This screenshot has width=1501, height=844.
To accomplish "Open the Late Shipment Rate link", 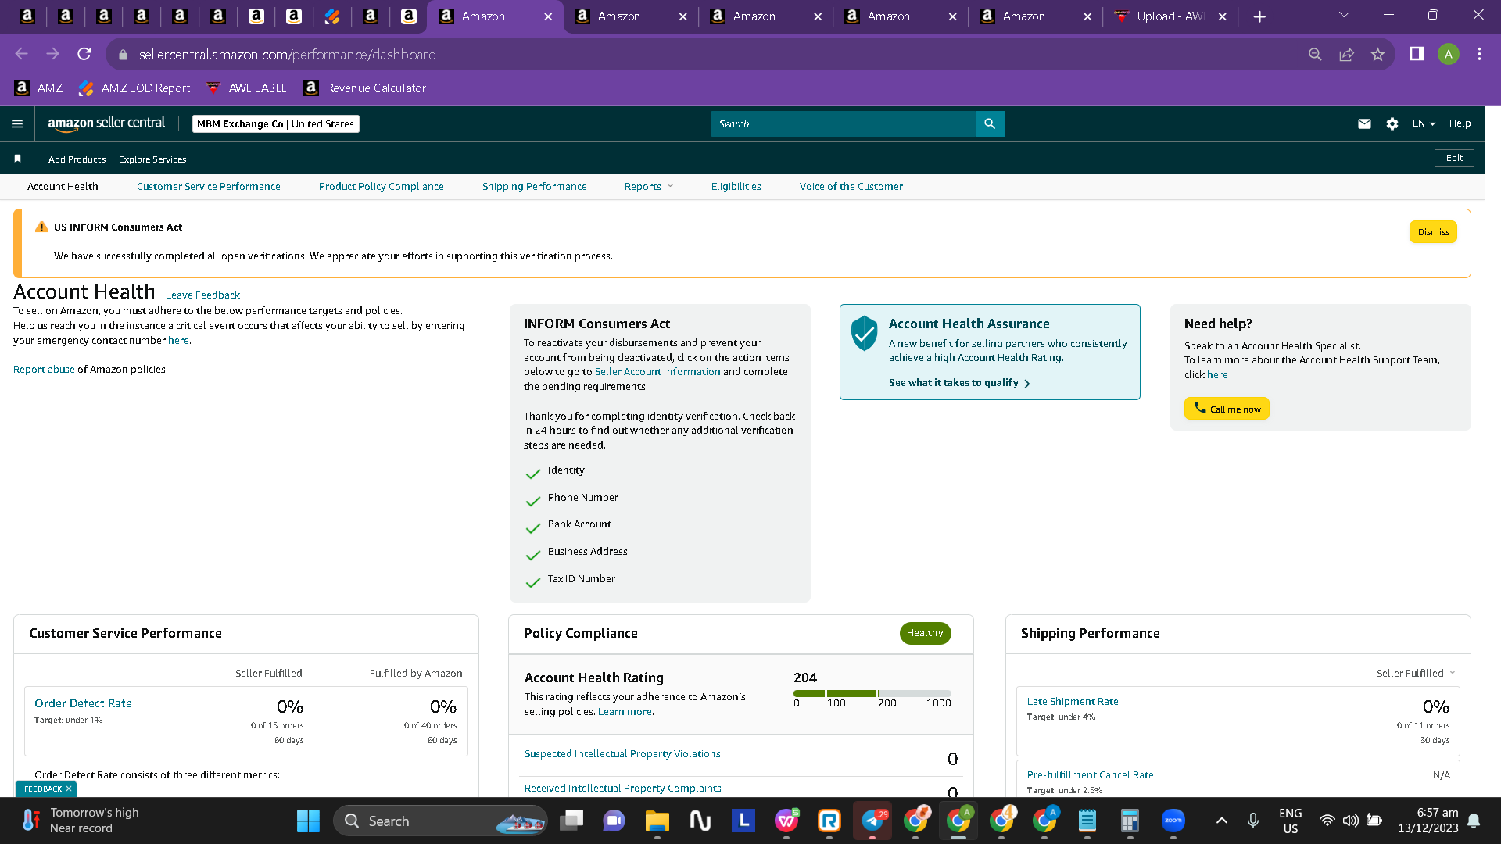I will click(1073, 701).
